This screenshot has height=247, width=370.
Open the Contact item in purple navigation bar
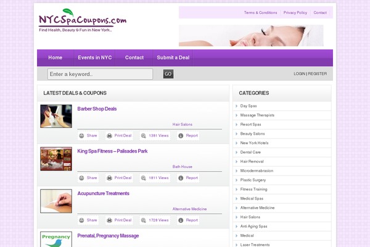(x=134, y=57)
